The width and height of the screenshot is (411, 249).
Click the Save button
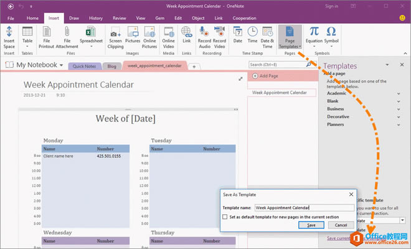coord(311,225)
